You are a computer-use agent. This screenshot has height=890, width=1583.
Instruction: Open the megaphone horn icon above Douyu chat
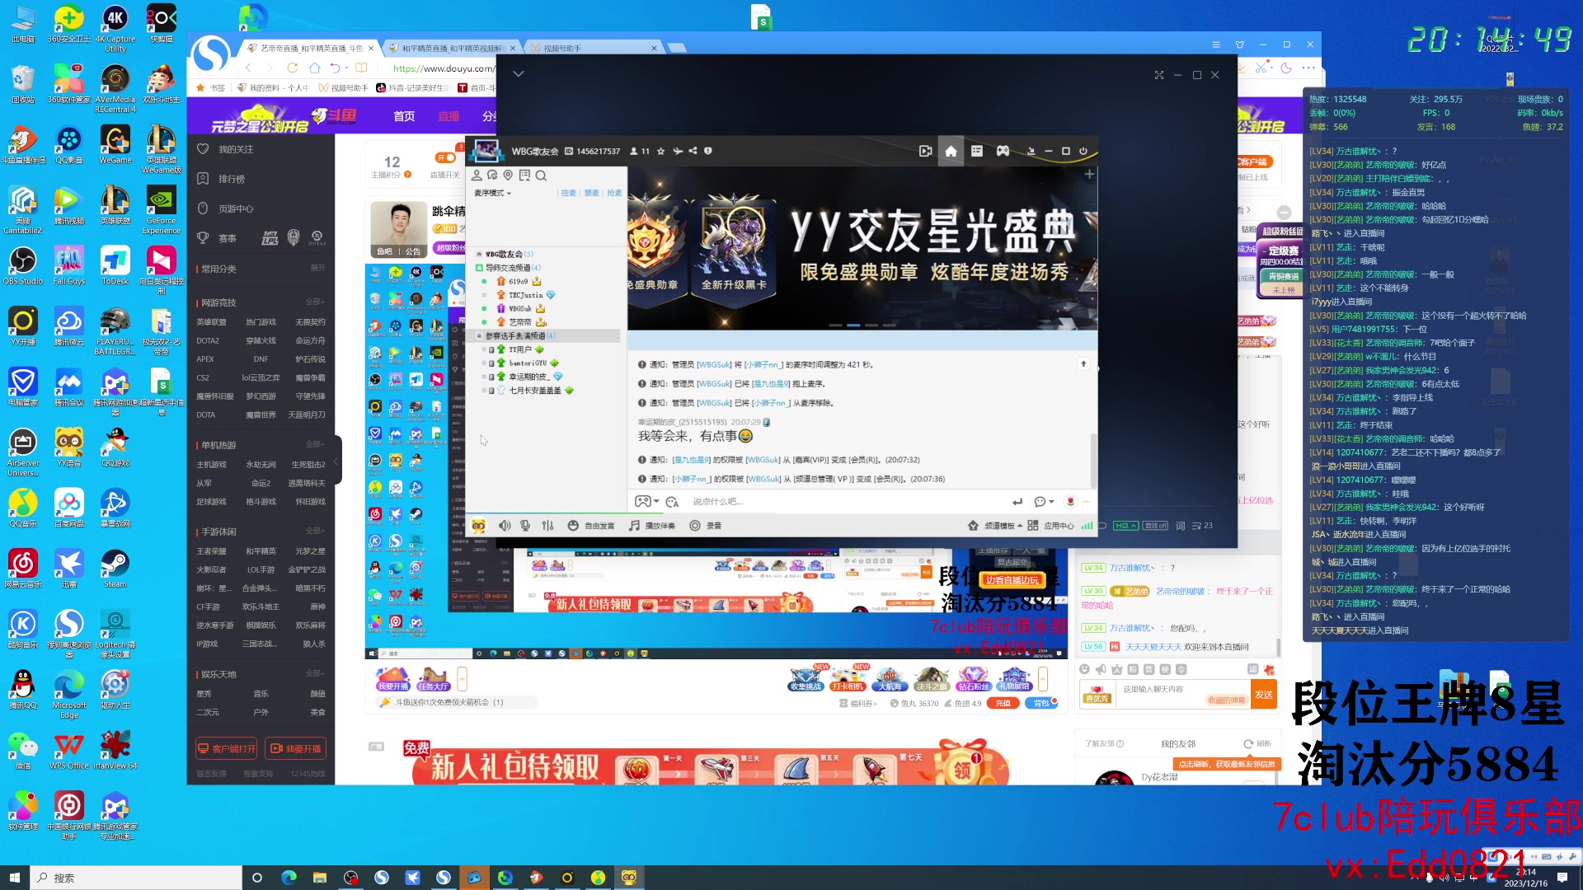[1101, 670]
